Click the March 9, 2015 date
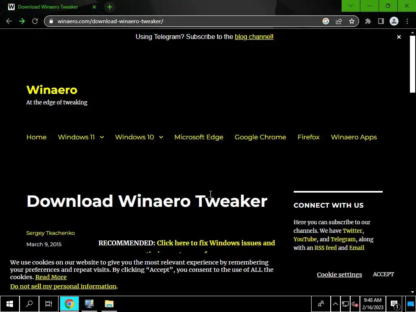Screen dimensions: 416x312 coord(44,244)
